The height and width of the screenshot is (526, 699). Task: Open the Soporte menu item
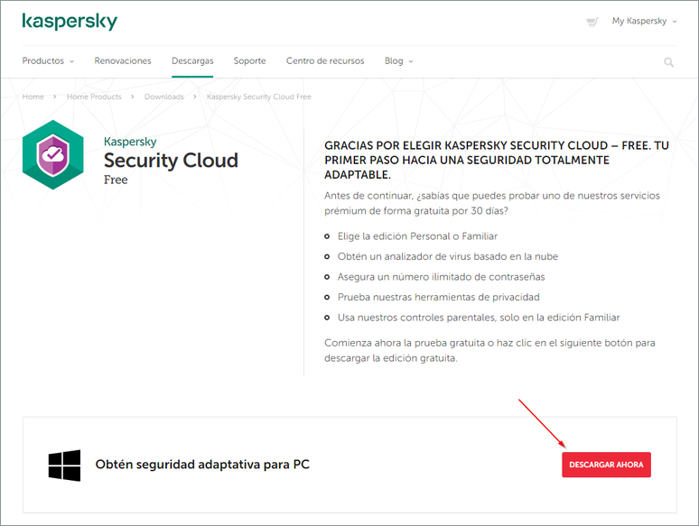pos(249,61)
